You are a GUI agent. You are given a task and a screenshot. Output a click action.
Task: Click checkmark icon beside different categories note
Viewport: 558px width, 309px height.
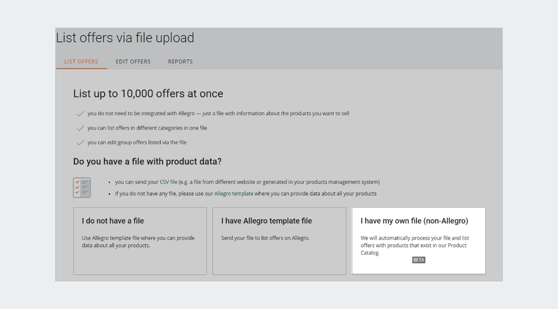80,128
